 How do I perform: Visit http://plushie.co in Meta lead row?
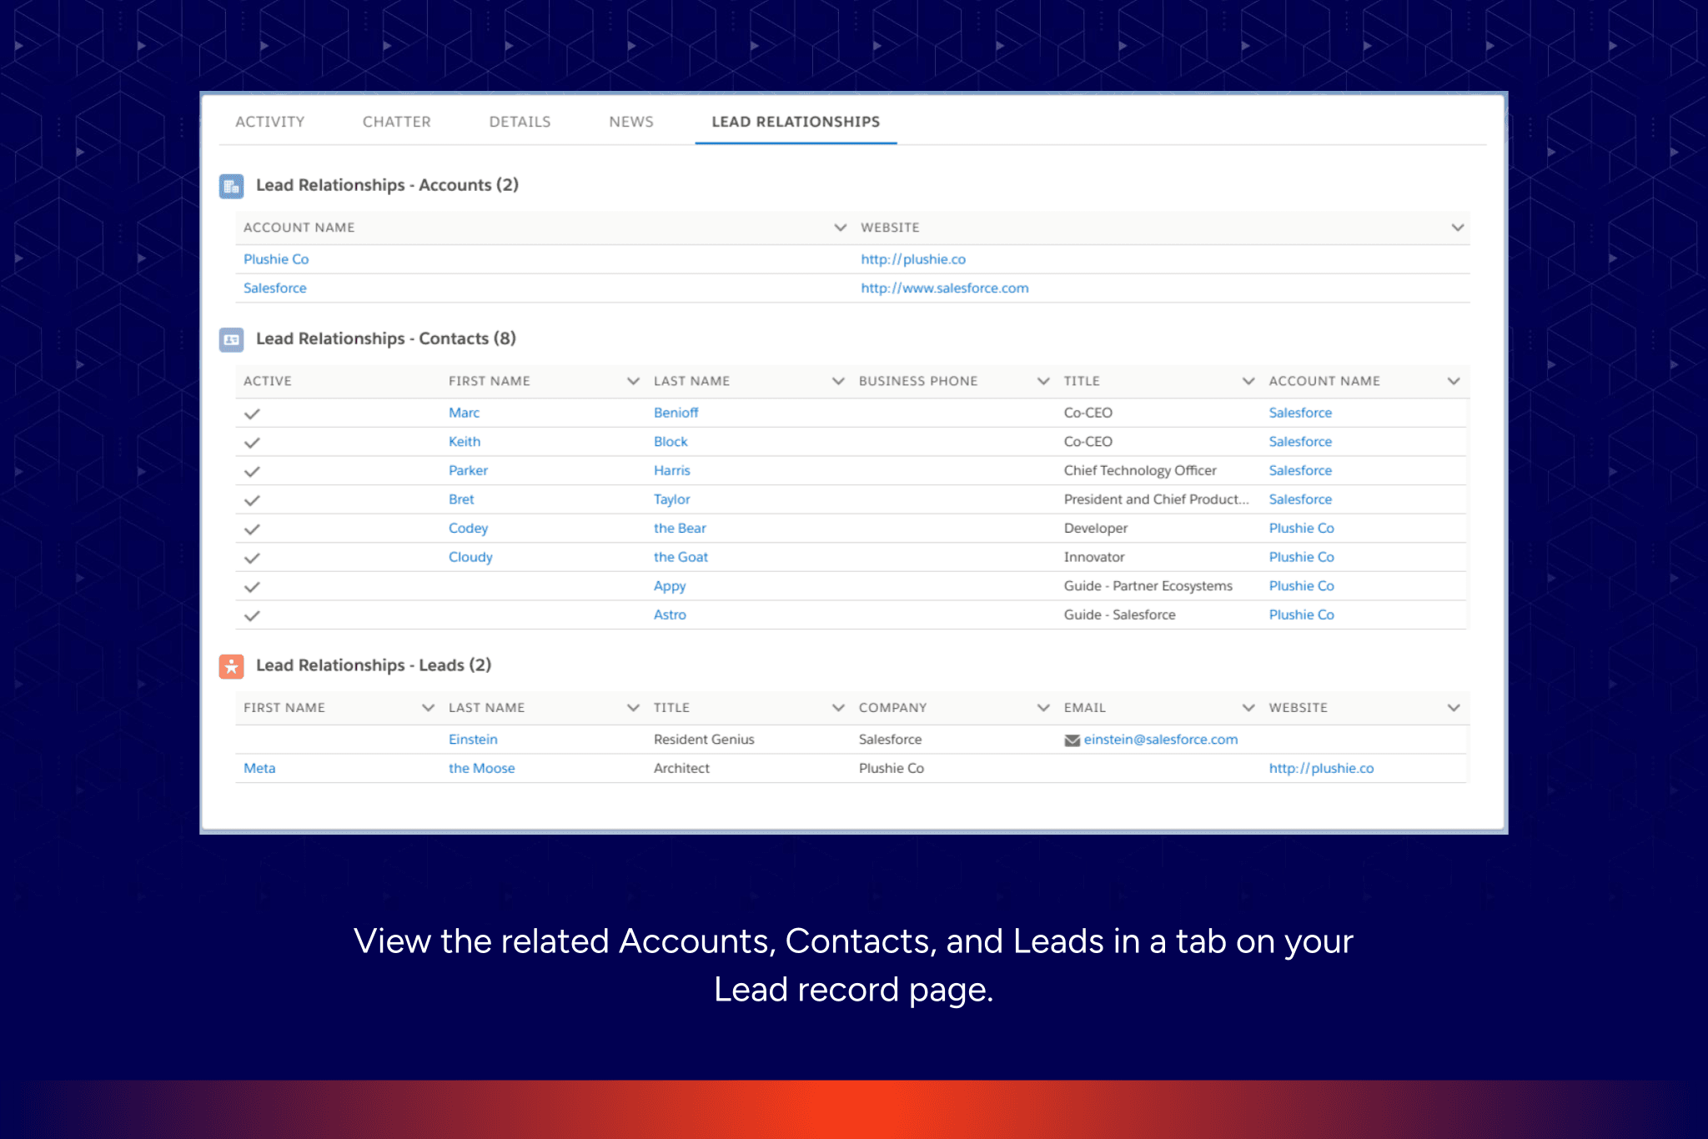(x=1321, y=769)
